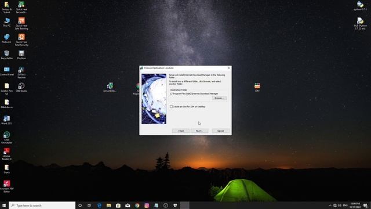The height and width of the screenshot is (209, 371).
Task: Switch the ENG input language
Action: [x=345, y=205]
